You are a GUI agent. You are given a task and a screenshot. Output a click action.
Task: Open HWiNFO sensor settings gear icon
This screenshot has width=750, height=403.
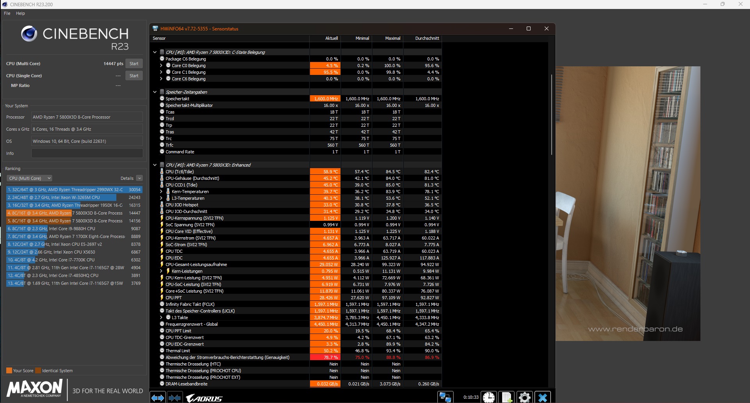pyautogui.click(x=524, y=397)
